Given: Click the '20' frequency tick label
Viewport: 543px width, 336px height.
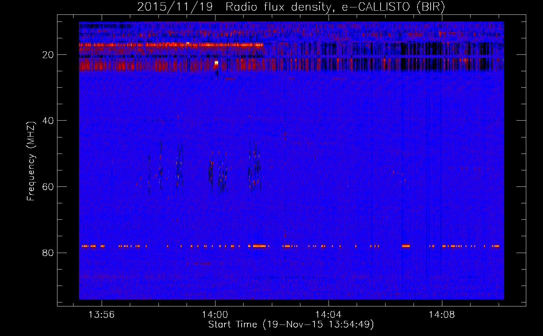Looking at the screenshot, I should [48, 54].
